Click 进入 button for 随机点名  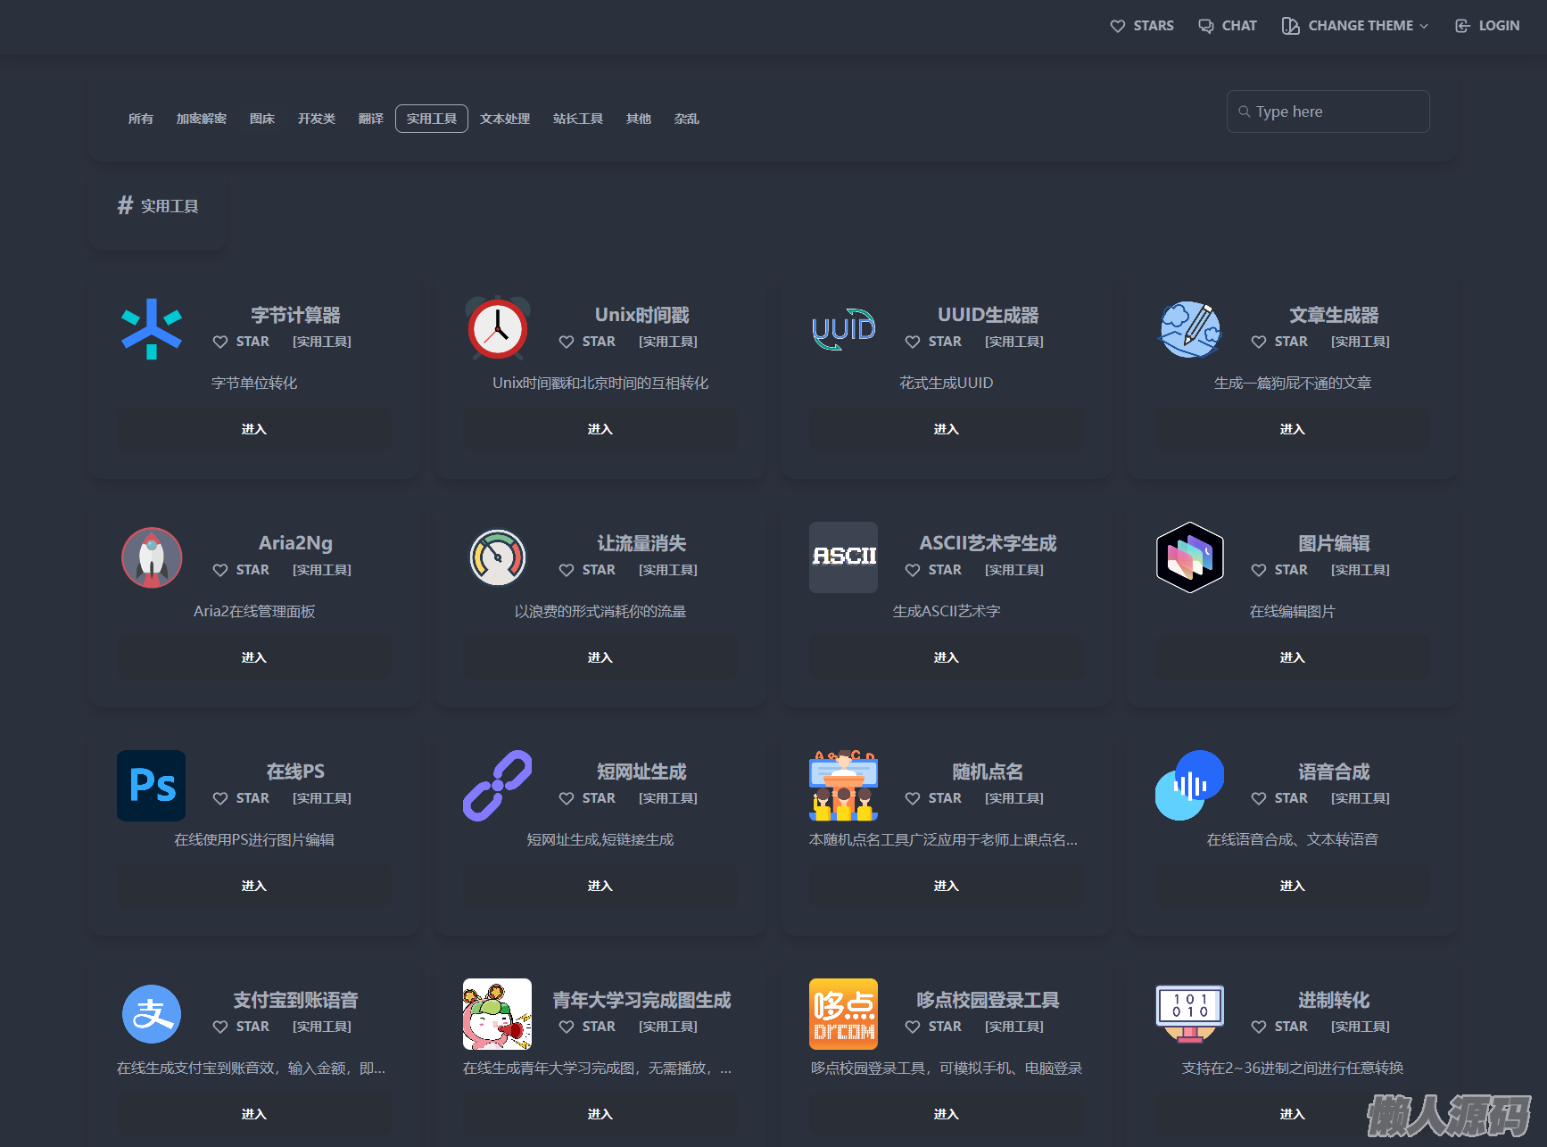[x=947, y=886]
